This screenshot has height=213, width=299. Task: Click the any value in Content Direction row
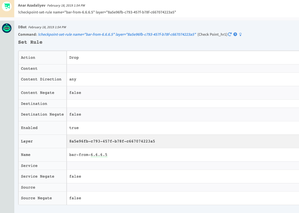point(72,79)
